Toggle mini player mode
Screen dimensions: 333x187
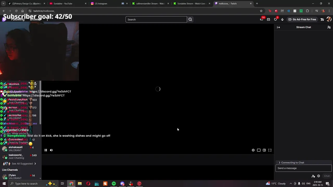click(259, 150)
